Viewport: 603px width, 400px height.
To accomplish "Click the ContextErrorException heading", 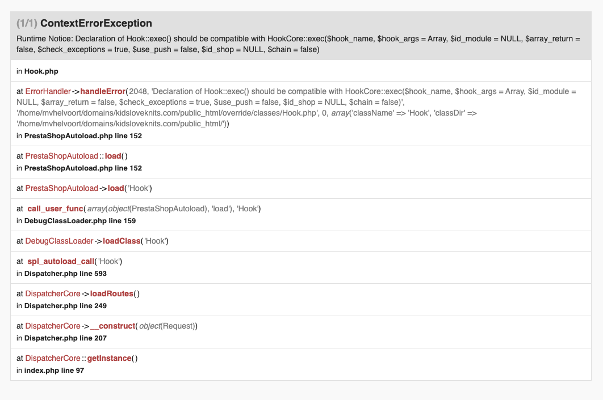I will click(x=96, y=23).
